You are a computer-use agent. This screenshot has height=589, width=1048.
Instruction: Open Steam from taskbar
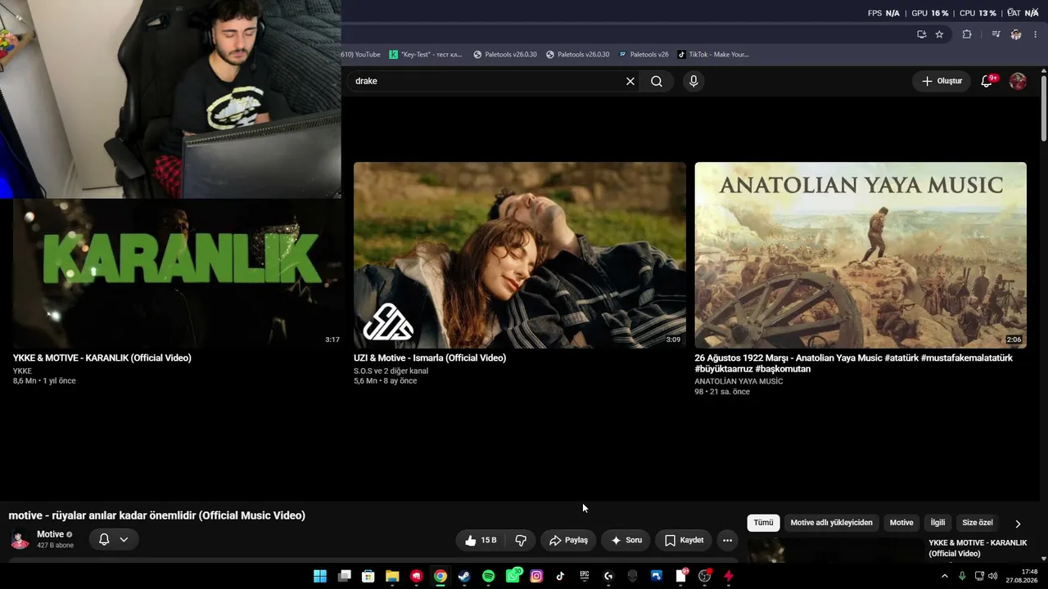[x=464, y=576]
